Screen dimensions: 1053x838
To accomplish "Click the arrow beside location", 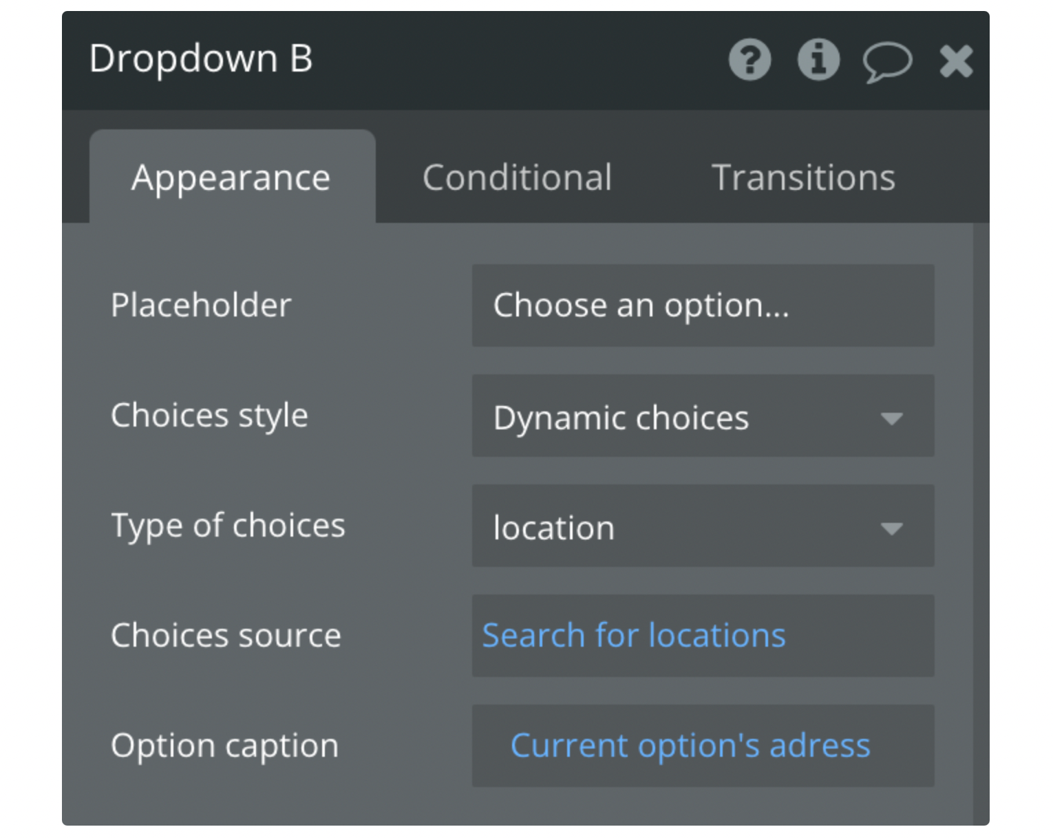I will 891,528.
